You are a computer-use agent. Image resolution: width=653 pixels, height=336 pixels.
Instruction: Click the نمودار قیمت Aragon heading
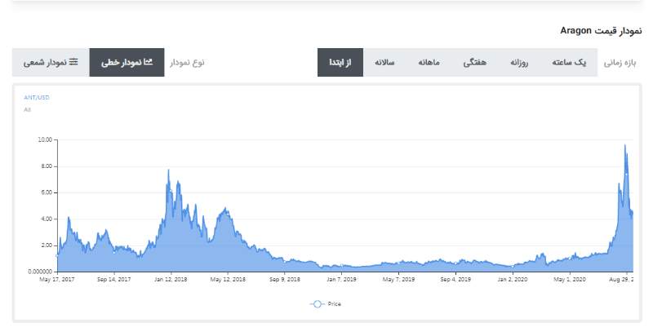point(599,31)
